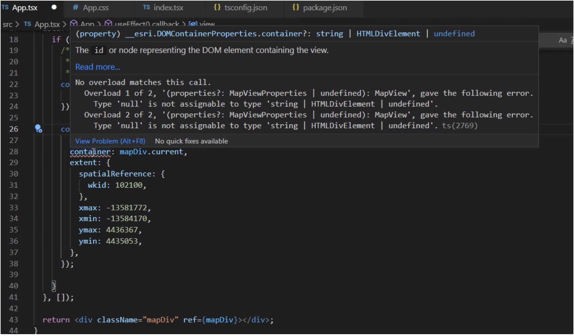Viewport: 574px width, 336px height.
Task: Click the src breadcrumb segment
Action: [x=7, y=24]
